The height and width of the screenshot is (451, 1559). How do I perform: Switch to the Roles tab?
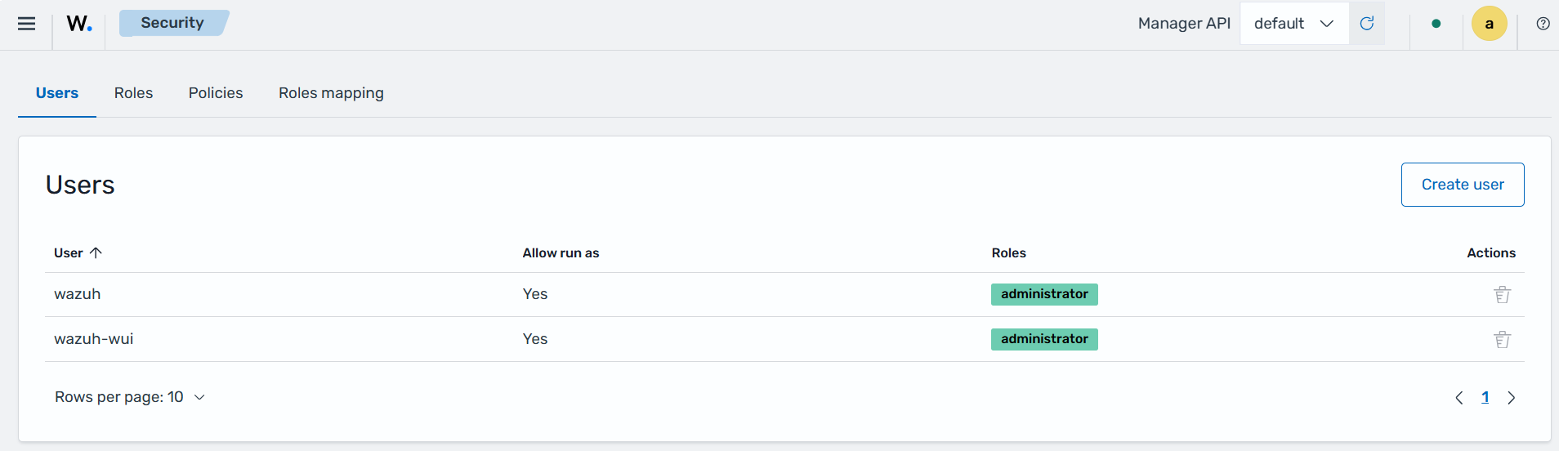click(133, 93)
